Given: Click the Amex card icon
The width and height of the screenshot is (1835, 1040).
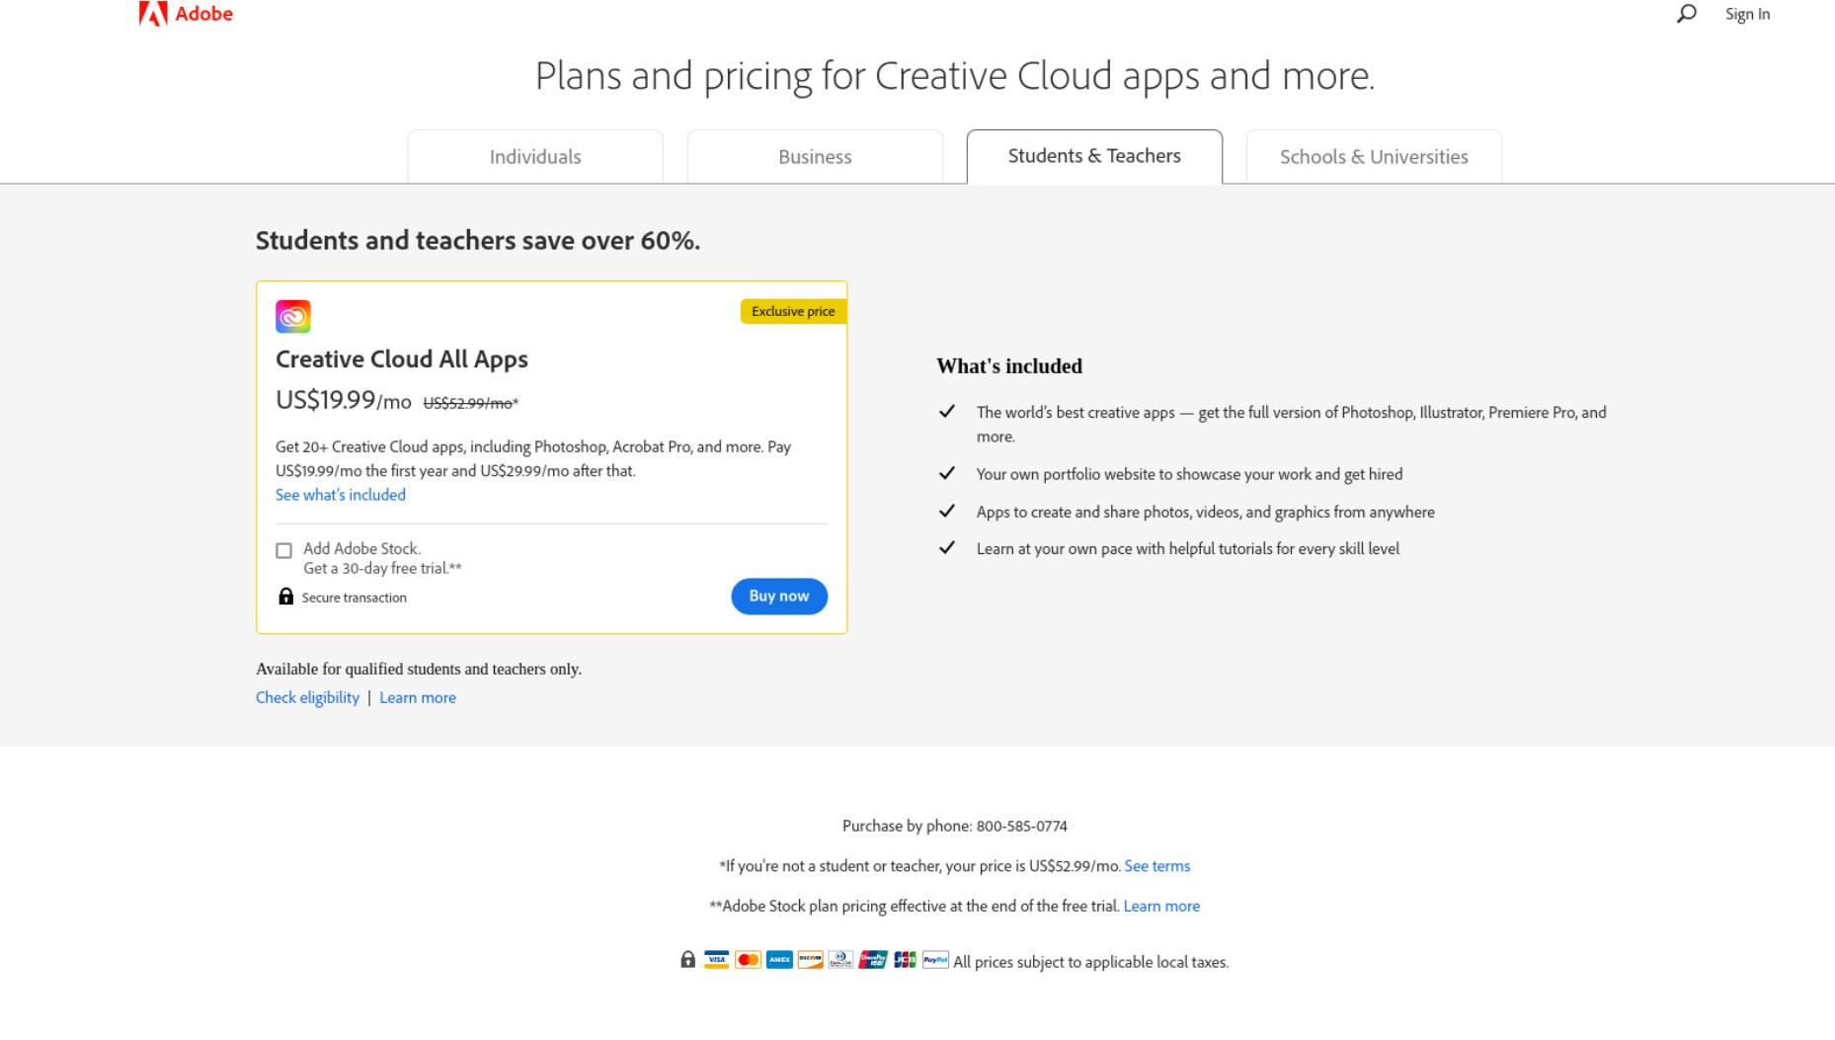Looking at the screenshot, I should click(779, 960).
